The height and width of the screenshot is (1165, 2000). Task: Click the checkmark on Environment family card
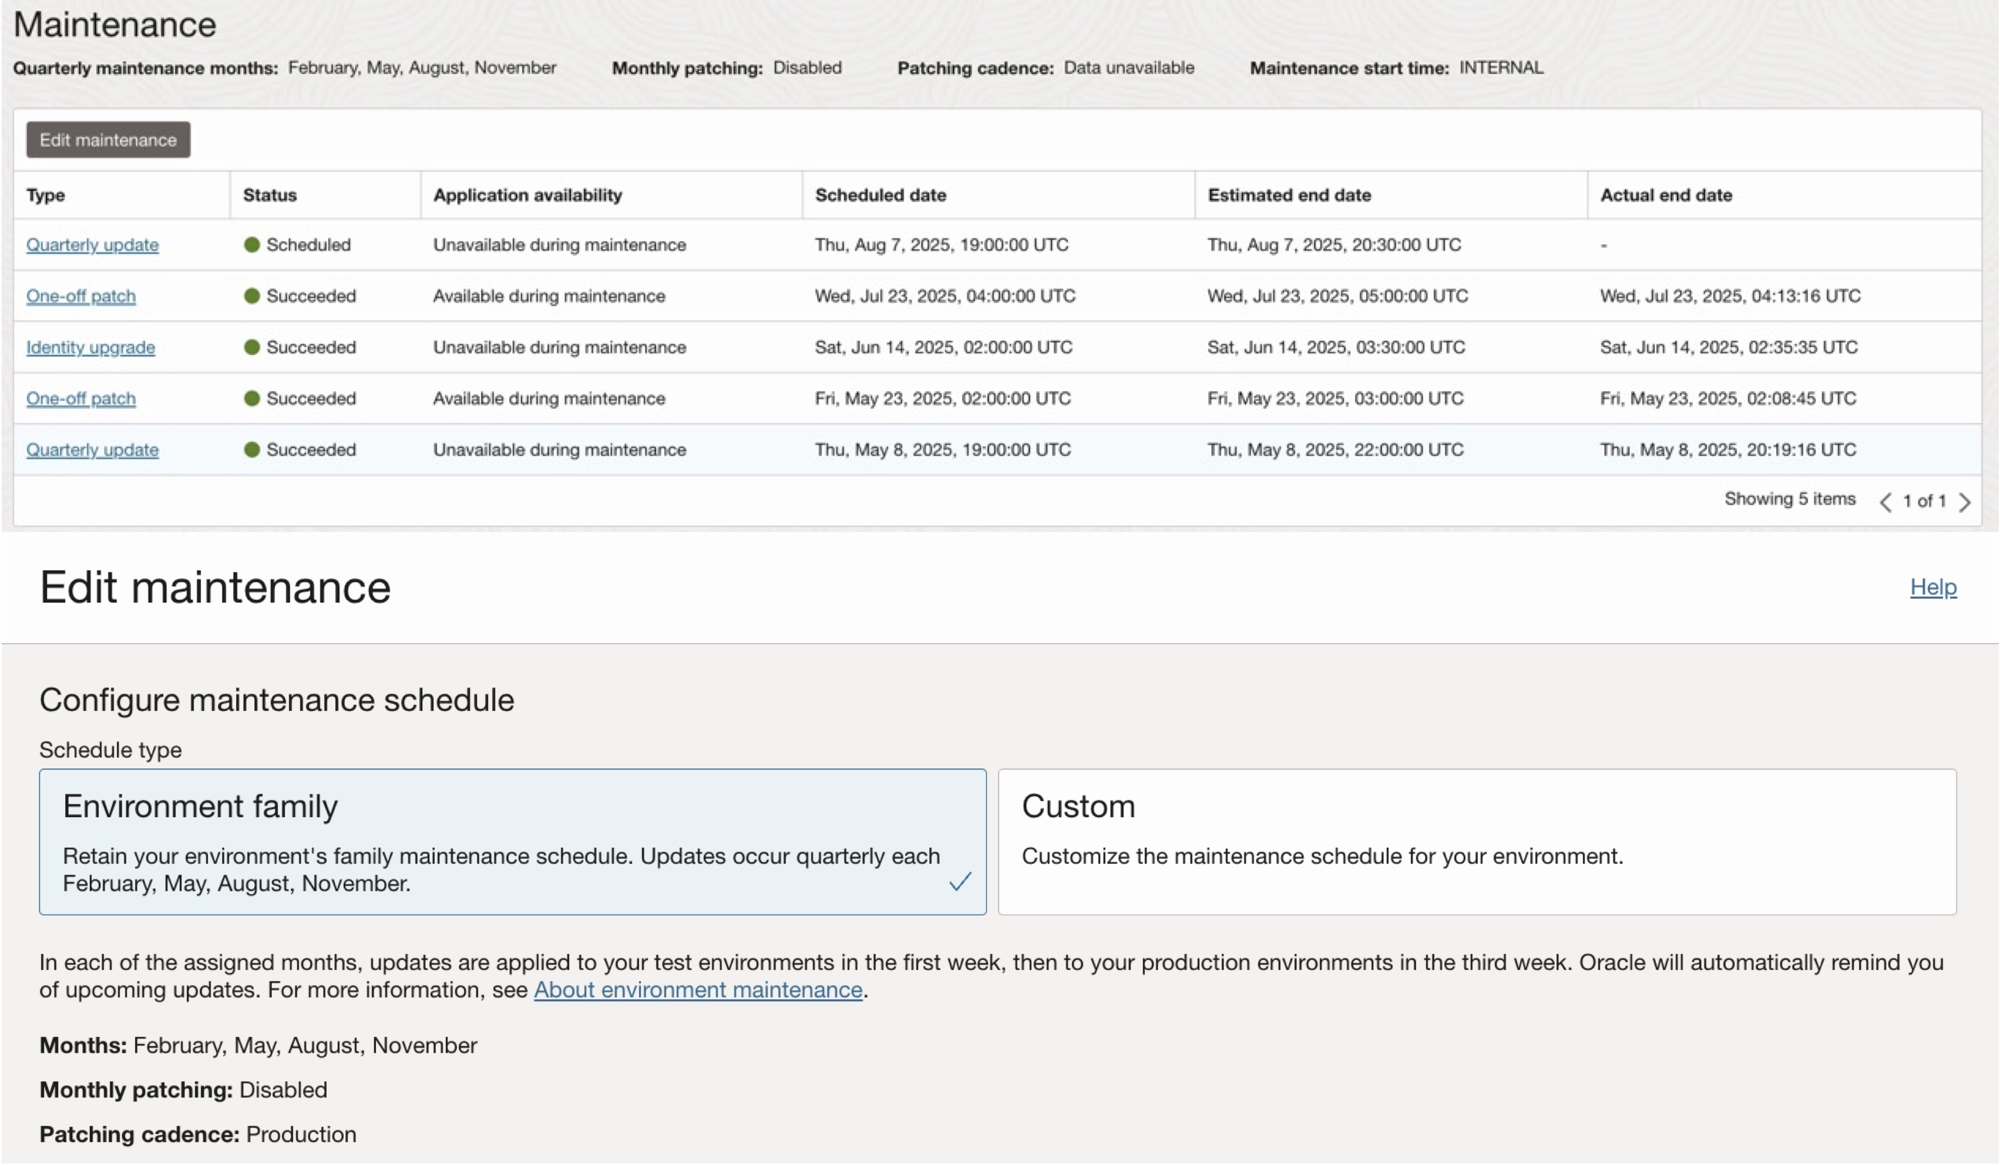[960, 882]
